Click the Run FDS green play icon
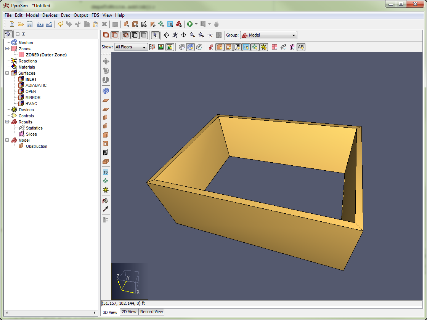The height and width of the screenshot is (320, 427). click(190, 24)
